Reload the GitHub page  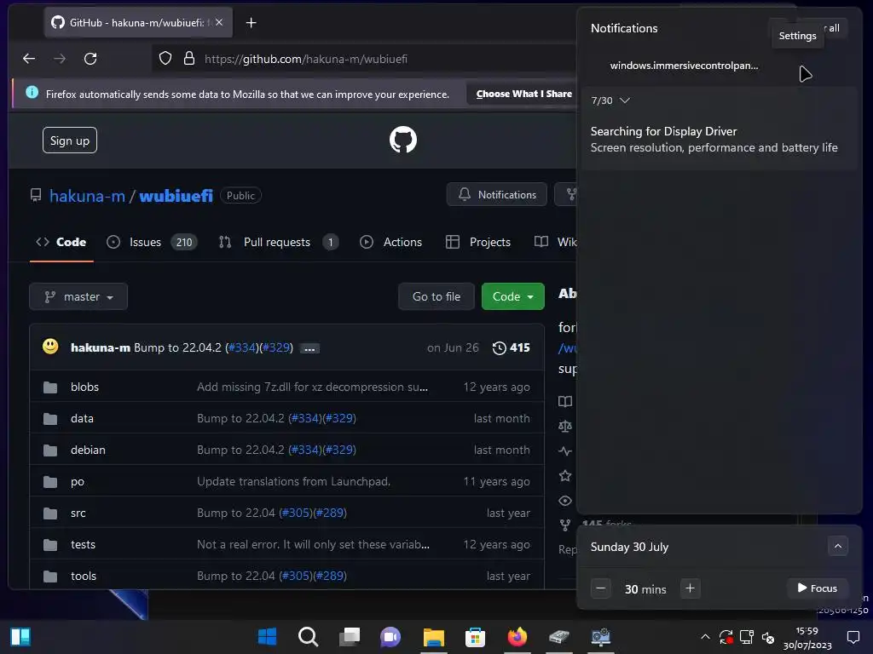pyautogui.click(x=90, y=59)
